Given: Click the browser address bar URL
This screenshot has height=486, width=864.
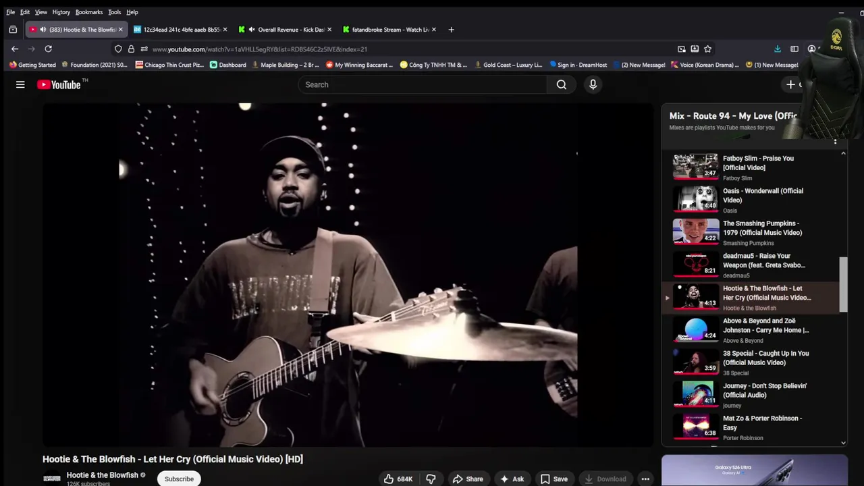Looking at the screenshot, I should click(x=260, y=49).
